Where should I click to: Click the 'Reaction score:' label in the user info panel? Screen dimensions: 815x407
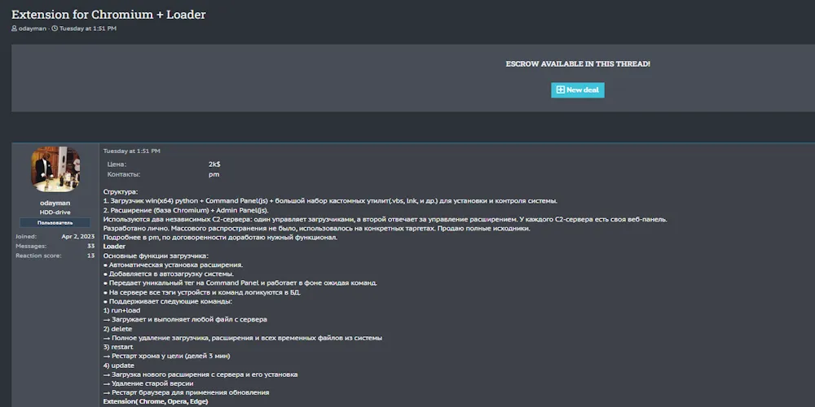(x=38, y=256)
